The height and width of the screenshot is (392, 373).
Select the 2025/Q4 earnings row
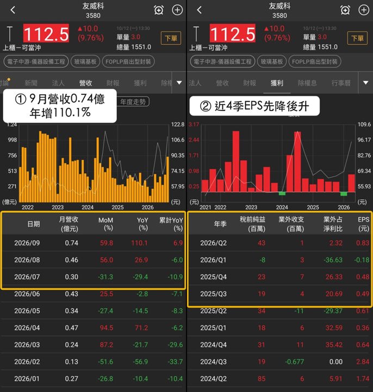pos(280,277)
